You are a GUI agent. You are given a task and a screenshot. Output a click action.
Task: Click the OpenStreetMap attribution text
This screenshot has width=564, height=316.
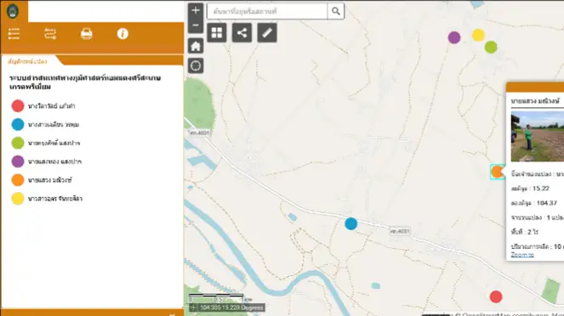click(510, 314)
